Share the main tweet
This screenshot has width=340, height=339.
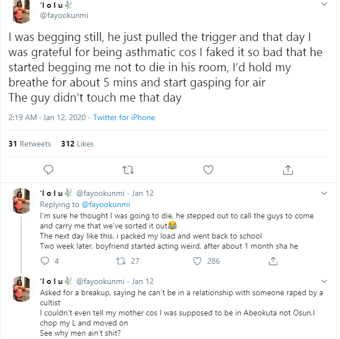[x=288, y=169]
